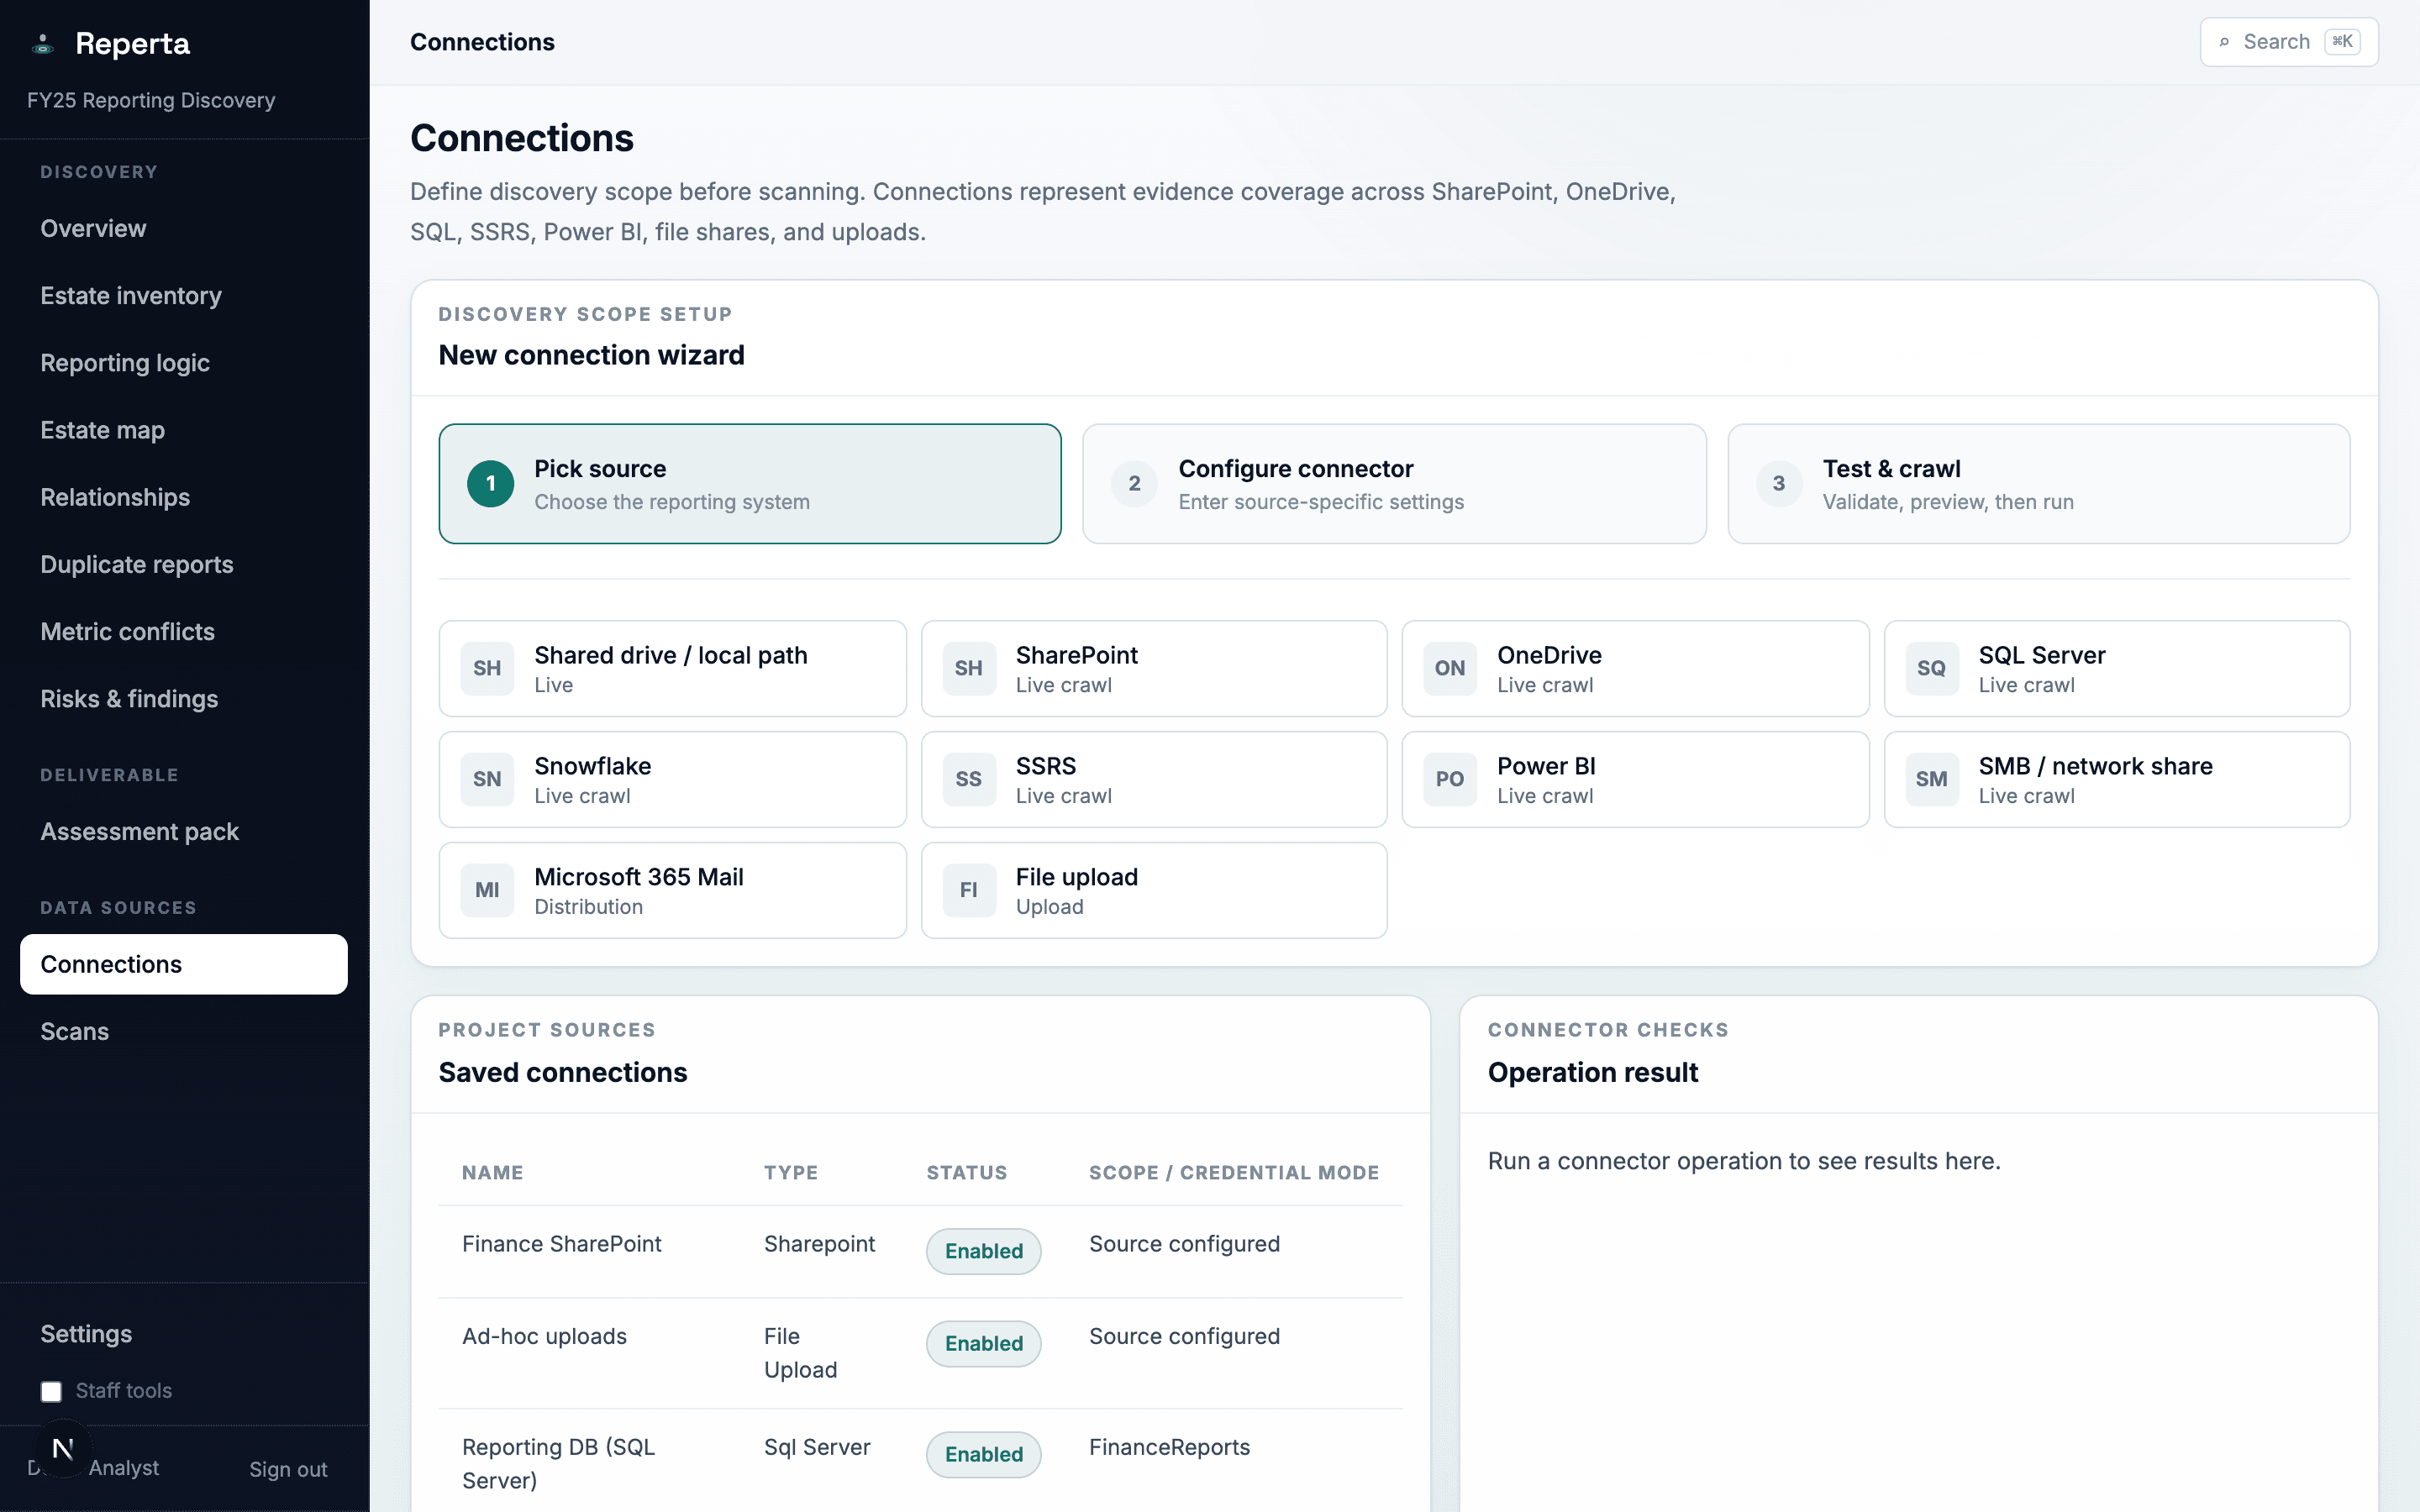The image size is (2420, 1512).
Task: Click the TYPE column header
Action: (791, 1172)
